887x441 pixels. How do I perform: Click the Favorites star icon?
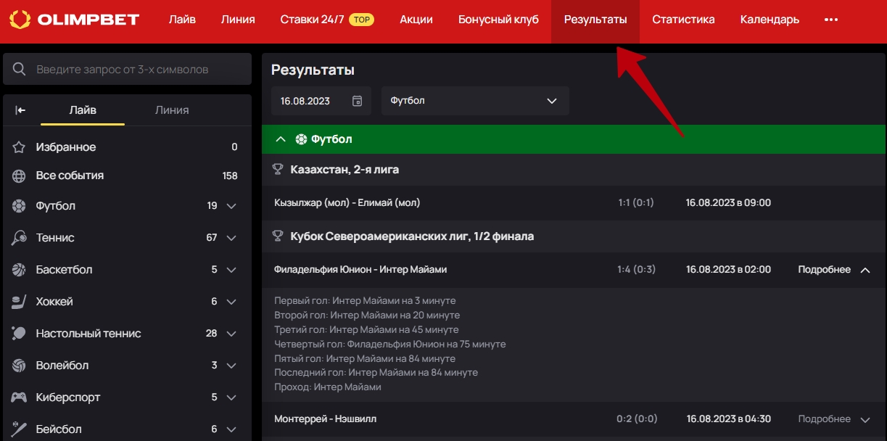point(20,147)
